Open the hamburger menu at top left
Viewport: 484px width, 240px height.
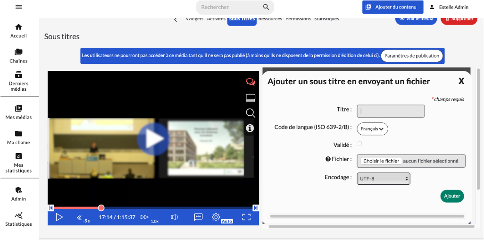click(x=18, y=7)
